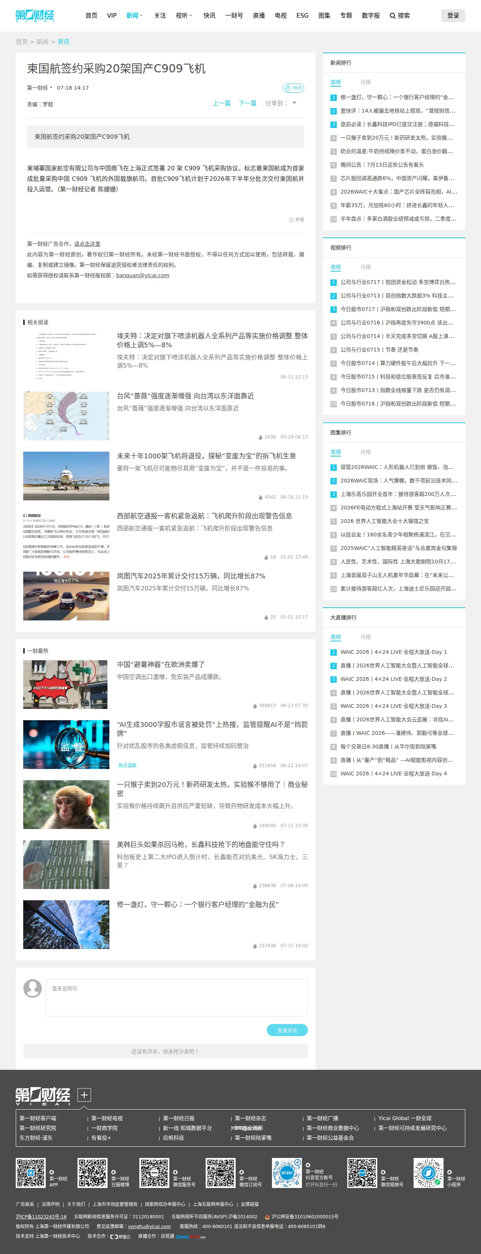
Task: Switch to 月榜 in 新闻排行
Action: 365,82
